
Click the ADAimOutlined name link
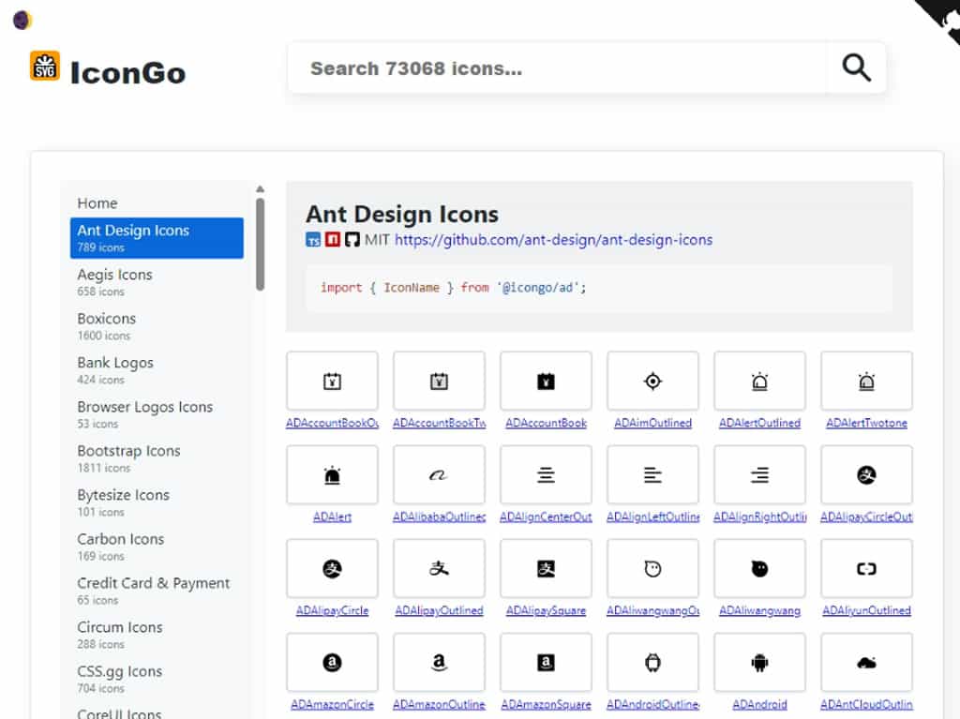click(x=652, y=423)
